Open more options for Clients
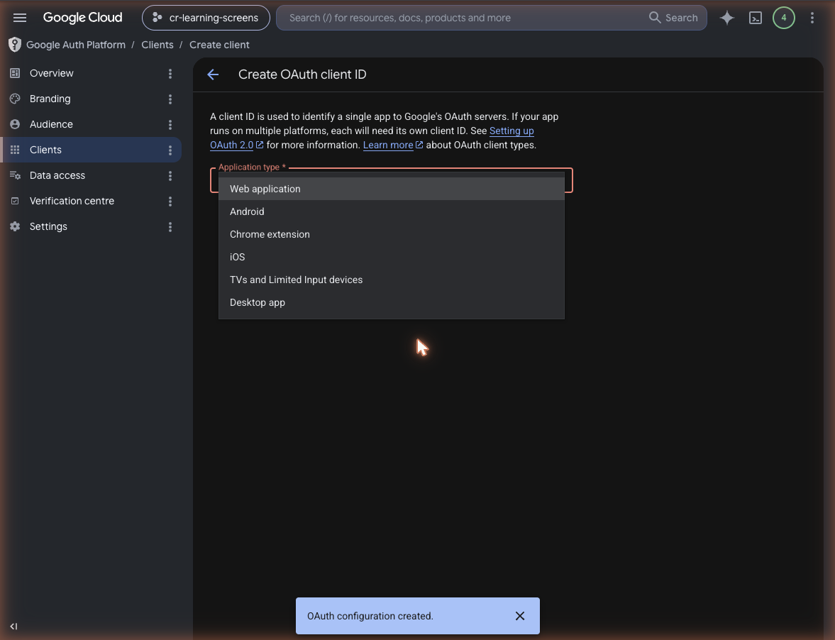Screen dimensions: 835x640 point(170,150)
